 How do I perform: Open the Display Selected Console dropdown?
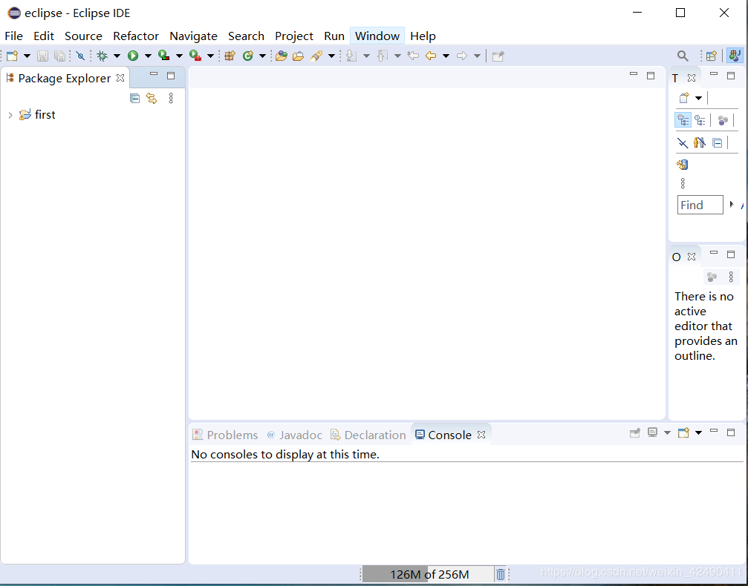pyautogui.click(x=667, y=432)
